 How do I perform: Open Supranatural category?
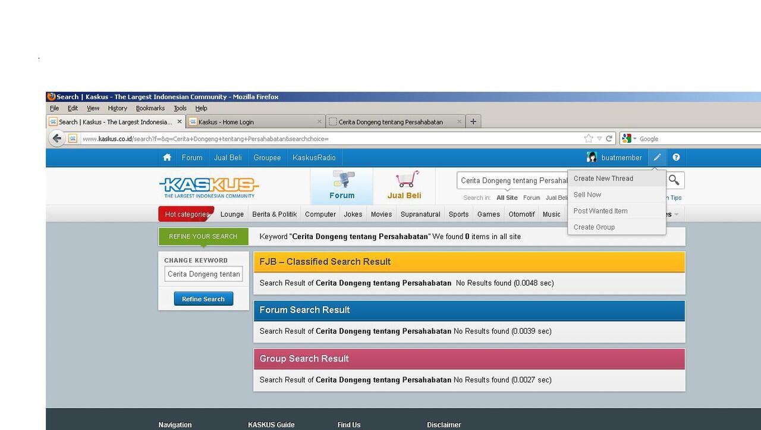point(420,214)
